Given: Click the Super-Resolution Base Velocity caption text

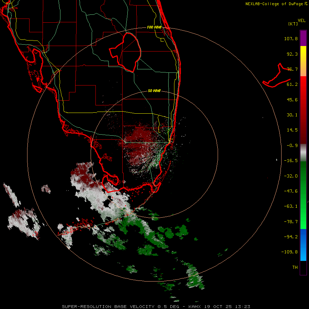Looking at the screenshot, I should [156, 307].
